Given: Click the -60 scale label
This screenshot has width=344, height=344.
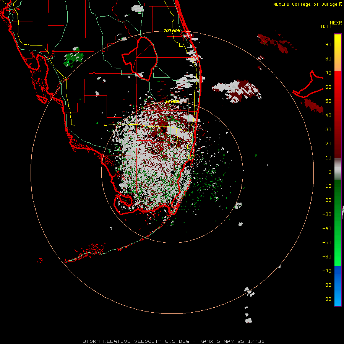Looking at the screenshot, I should (x=327, y=257).
